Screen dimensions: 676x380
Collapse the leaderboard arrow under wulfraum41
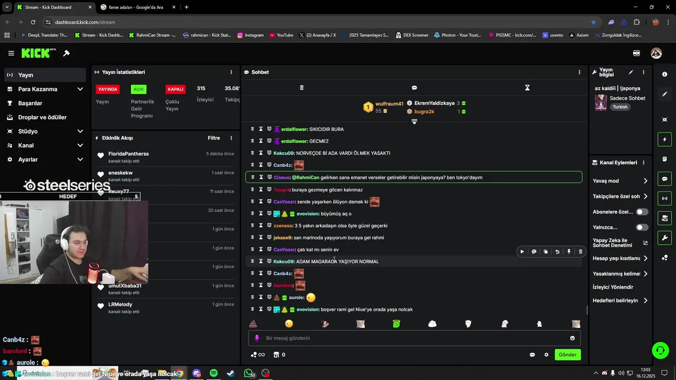pyautogui.click(x=414, y=121)
